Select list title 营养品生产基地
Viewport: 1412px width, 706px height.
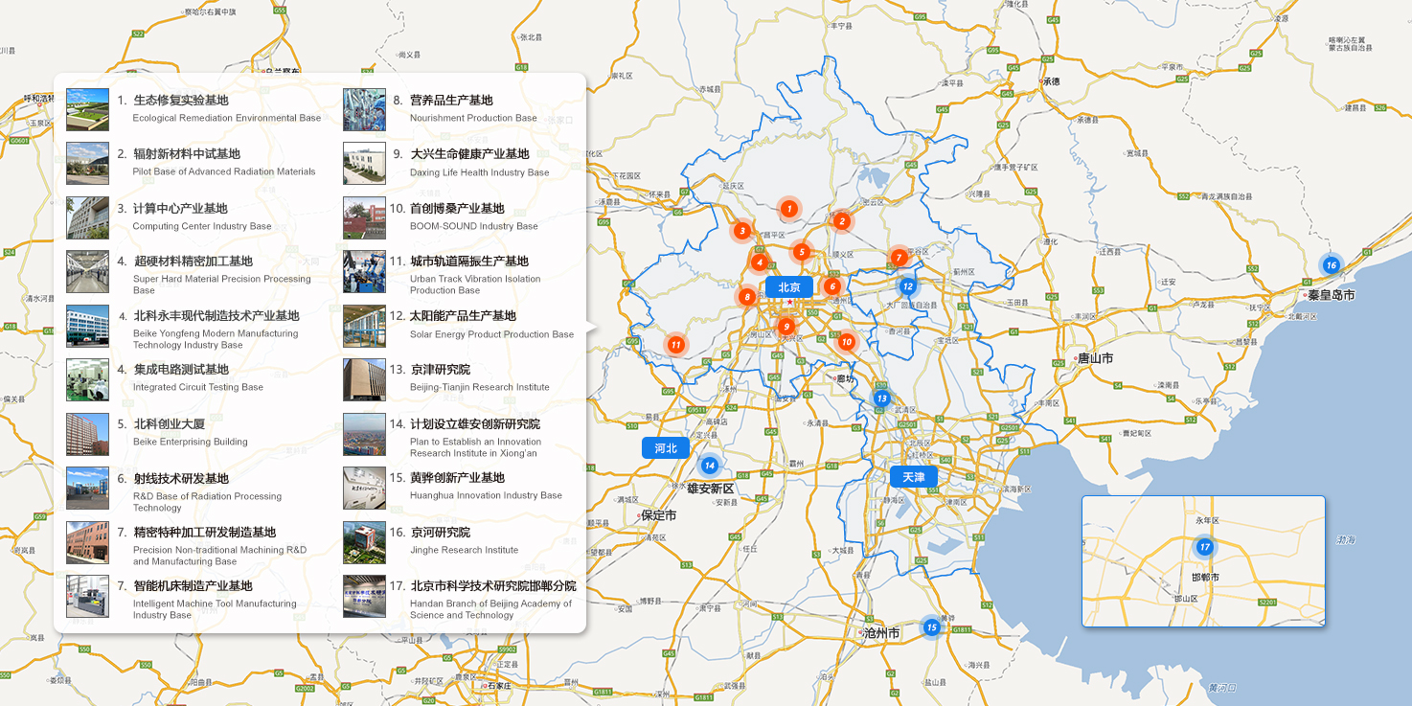451,100
